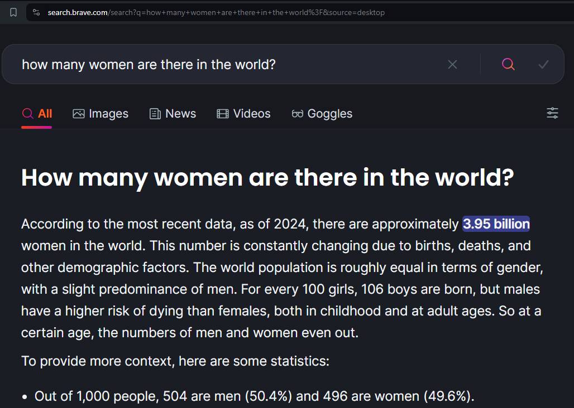The height and width of the screenshot is (408, 574).
Task: Click the bookmark icon beside the address bar
Action: click(x=13, y=12)
